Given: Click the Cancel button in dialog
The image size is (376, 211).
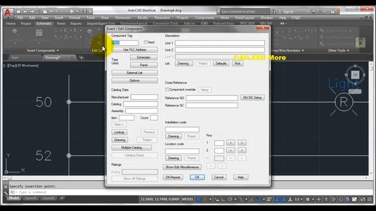Looking at the screenshot, I should pos(219,177).
